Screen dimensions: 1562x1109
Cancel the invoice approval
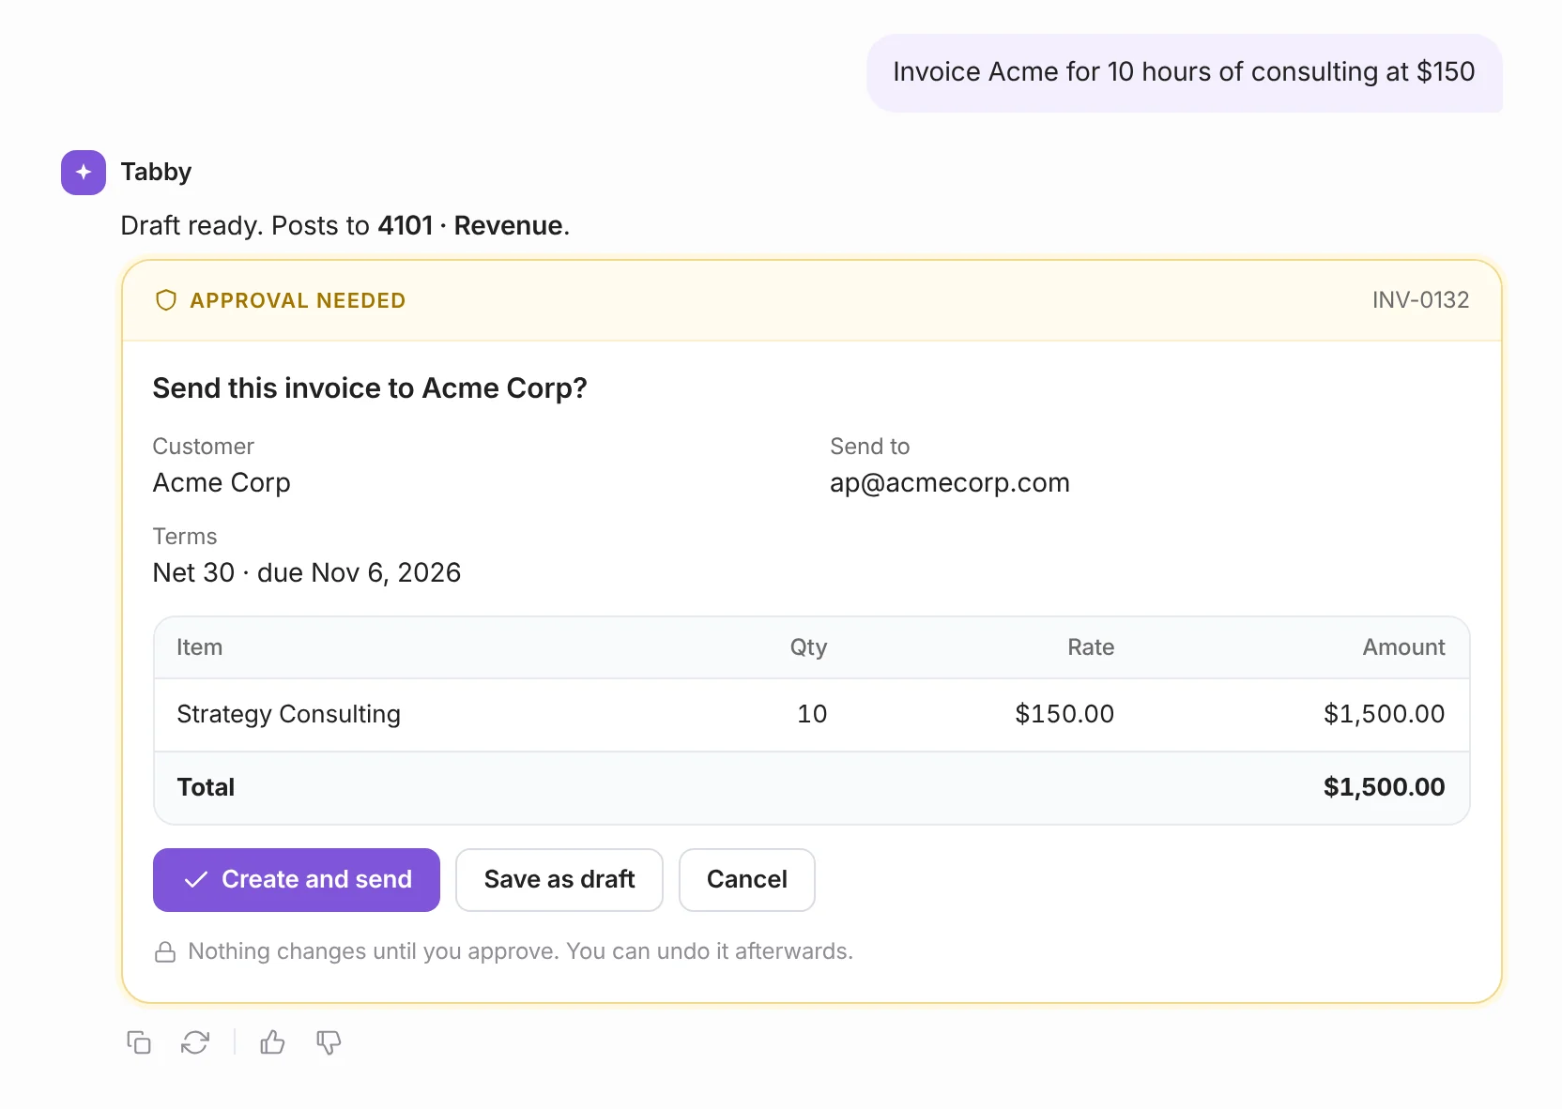tap(747, 880)
